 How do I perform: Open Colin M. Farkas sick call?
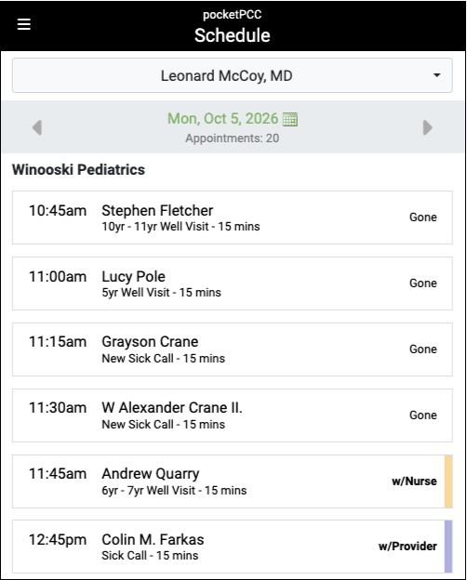coord(233,547)
